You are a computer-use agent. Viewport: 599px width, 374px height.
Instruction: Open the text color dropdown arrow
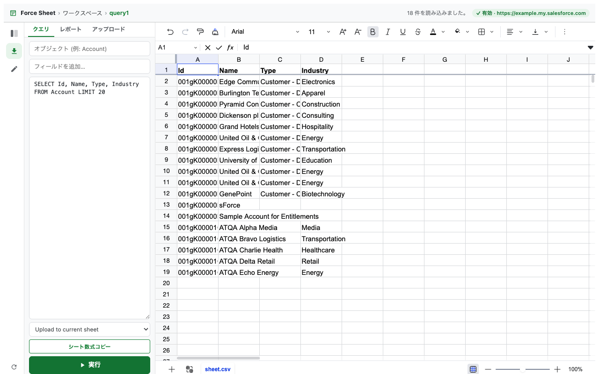[x=443, y=32]
